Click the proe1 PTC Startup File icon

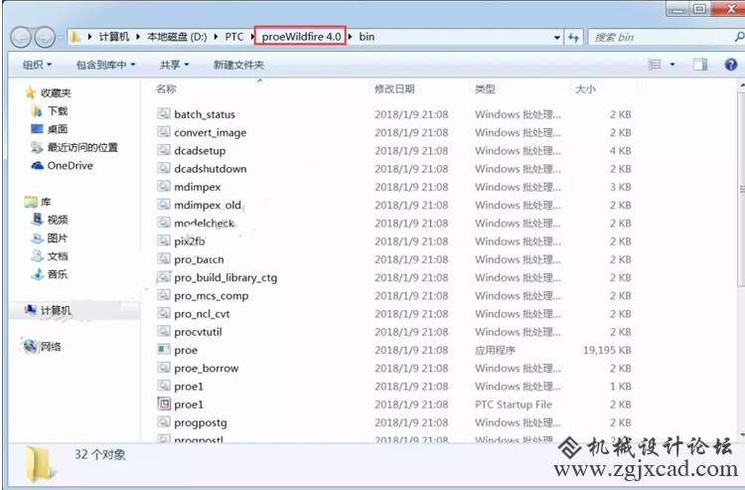tap(164, 404)
